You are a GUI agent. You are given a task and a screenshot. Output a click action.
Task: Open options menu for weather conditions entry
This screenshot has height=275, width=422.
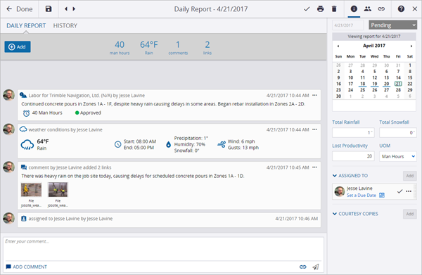pos(314,129)
